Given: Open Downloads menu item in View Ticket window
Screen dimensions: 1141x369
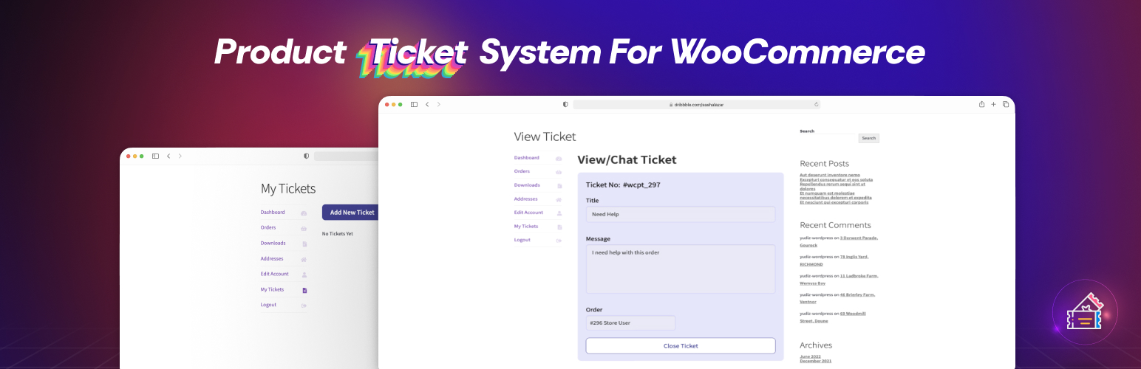Looking at the screenshot, I should click(x=527, y=185).
